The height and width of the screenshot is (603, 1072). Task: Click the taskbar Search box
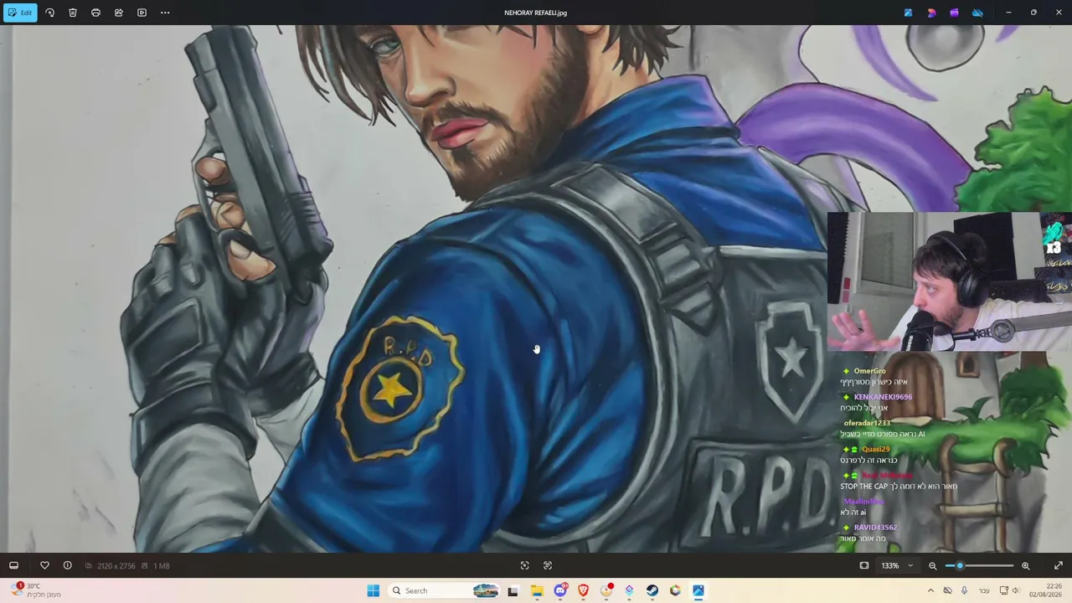click(444, 590)
